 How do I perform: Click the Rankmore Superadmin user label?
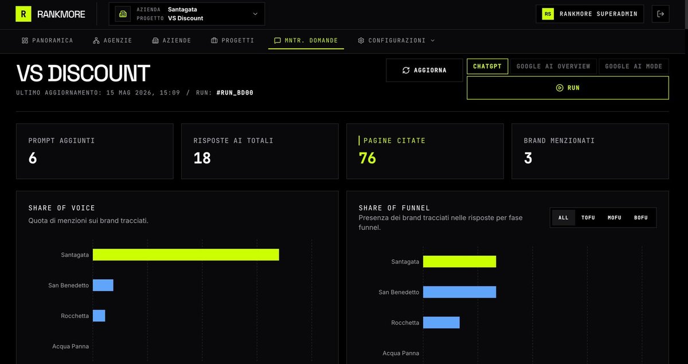click(599, 14)
